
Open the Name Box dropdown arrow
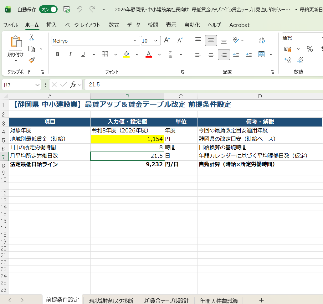click(37, 85)
